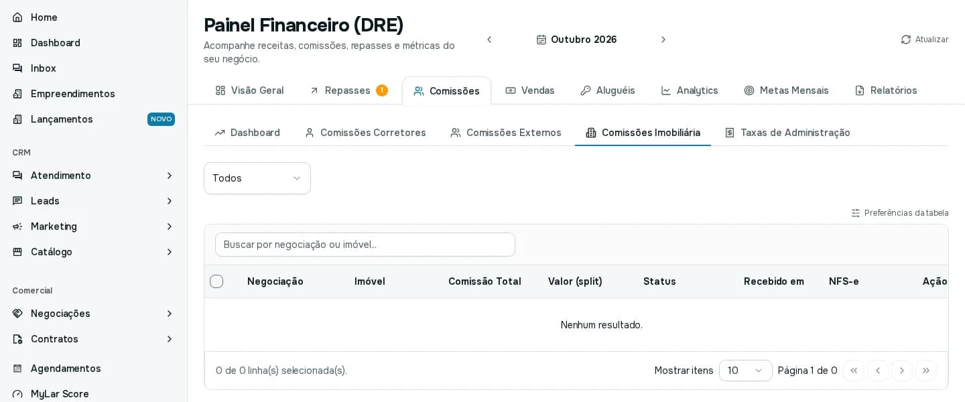
Task: Jump to last page of table
Action: (x=926, y=371)
